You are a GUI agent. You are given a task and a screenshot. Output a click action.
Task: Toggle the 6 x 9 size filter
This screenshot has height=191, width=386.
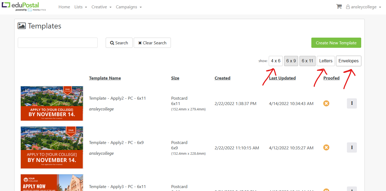click(x=291, y=61)
